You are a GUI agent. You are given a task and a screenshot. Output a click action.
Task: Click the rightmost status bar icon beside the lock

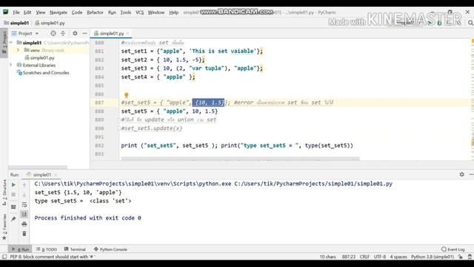470,257
